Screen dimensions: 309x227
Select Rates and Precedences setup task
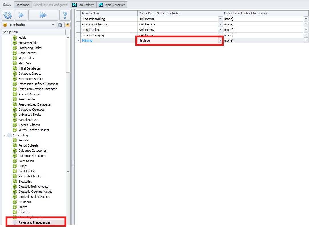click(34, 222)
